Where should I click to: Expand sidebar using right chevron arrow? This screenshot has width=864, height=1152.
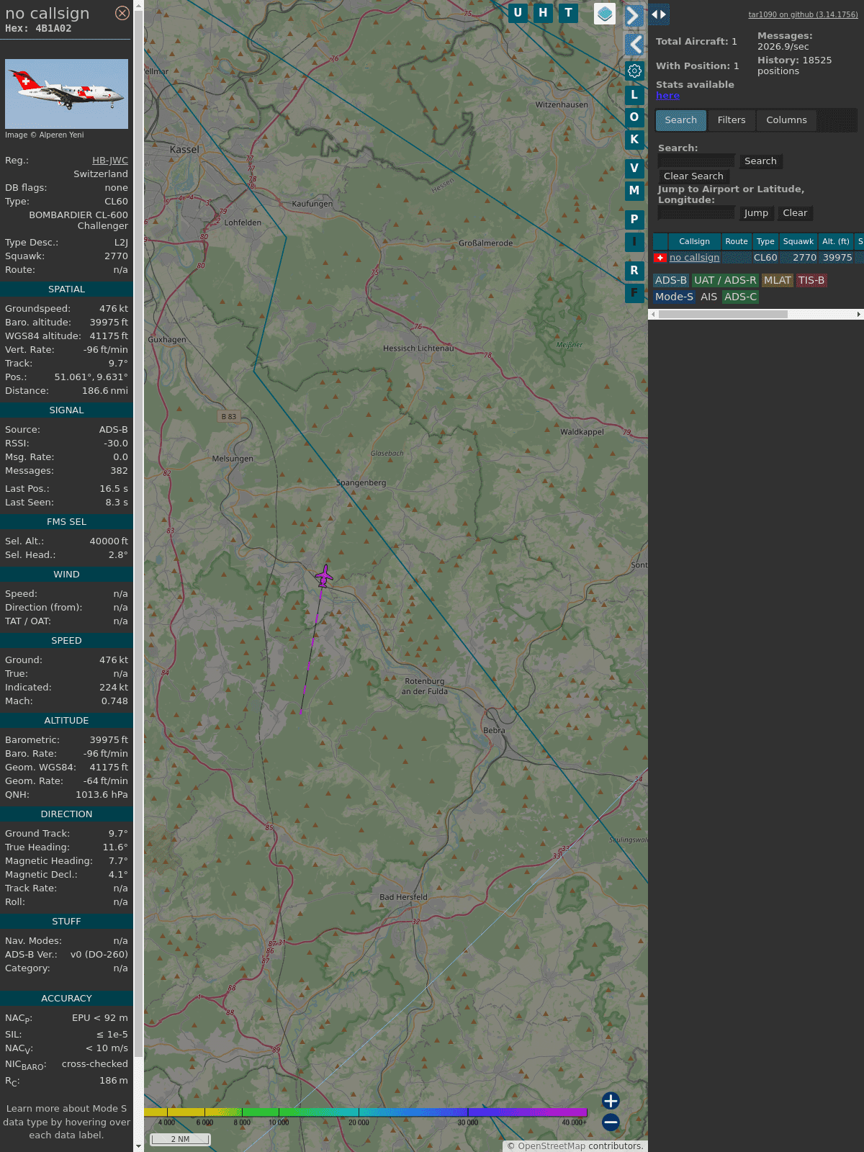click(633, 16)
